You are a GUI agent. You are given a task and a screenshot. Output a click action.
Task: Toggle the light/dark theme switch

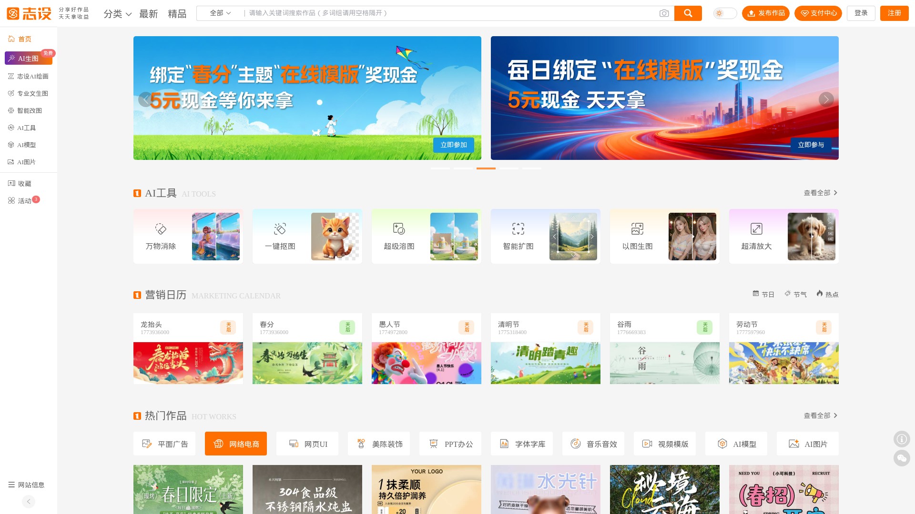pos(724,13)
